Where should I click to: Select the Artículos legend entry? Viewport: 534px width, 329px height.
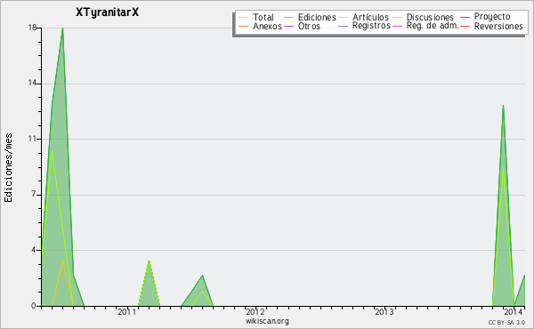(x=370, y=17)
